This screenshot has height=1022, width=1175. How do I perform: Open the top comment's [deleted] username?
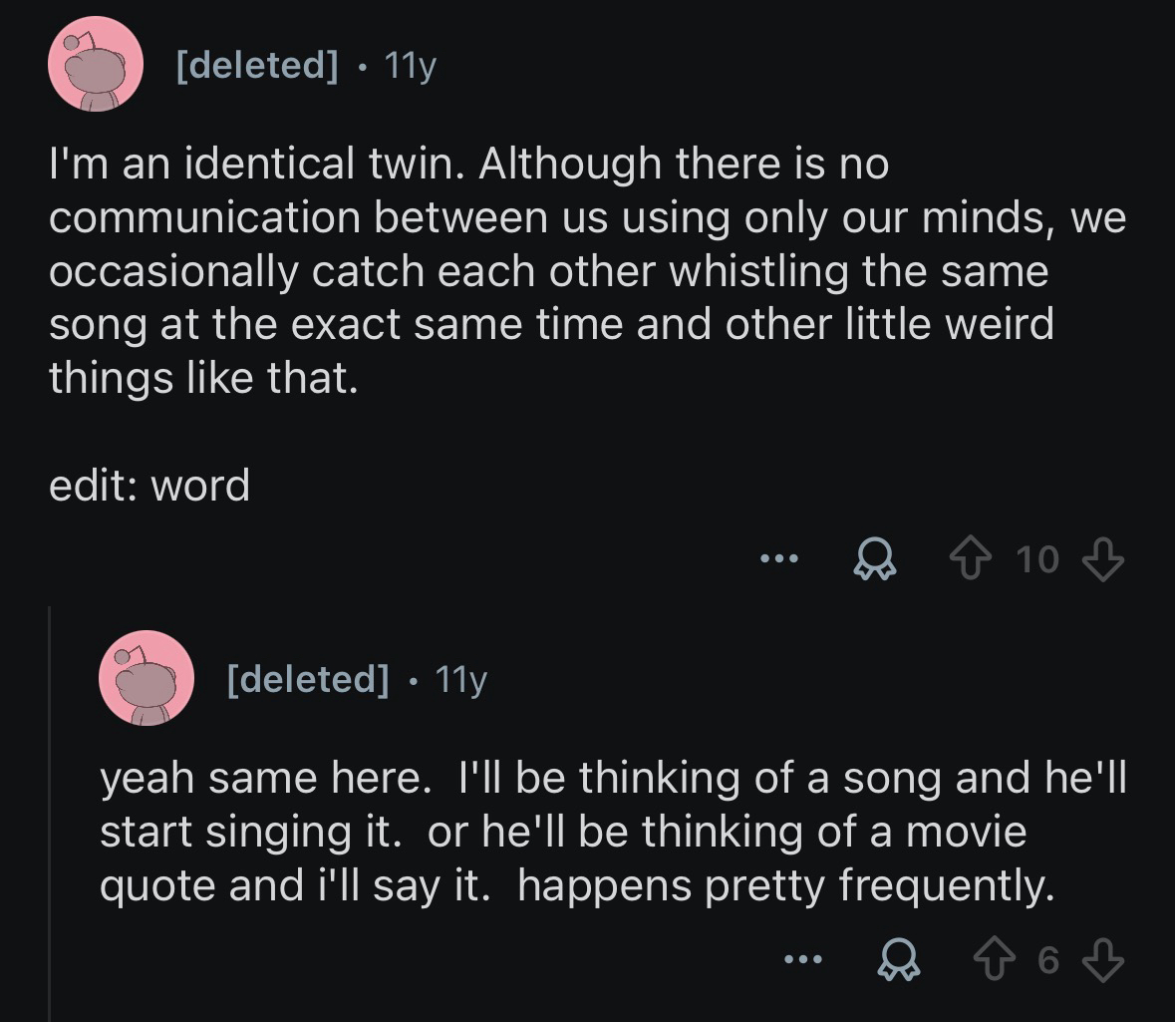[256, 66]
